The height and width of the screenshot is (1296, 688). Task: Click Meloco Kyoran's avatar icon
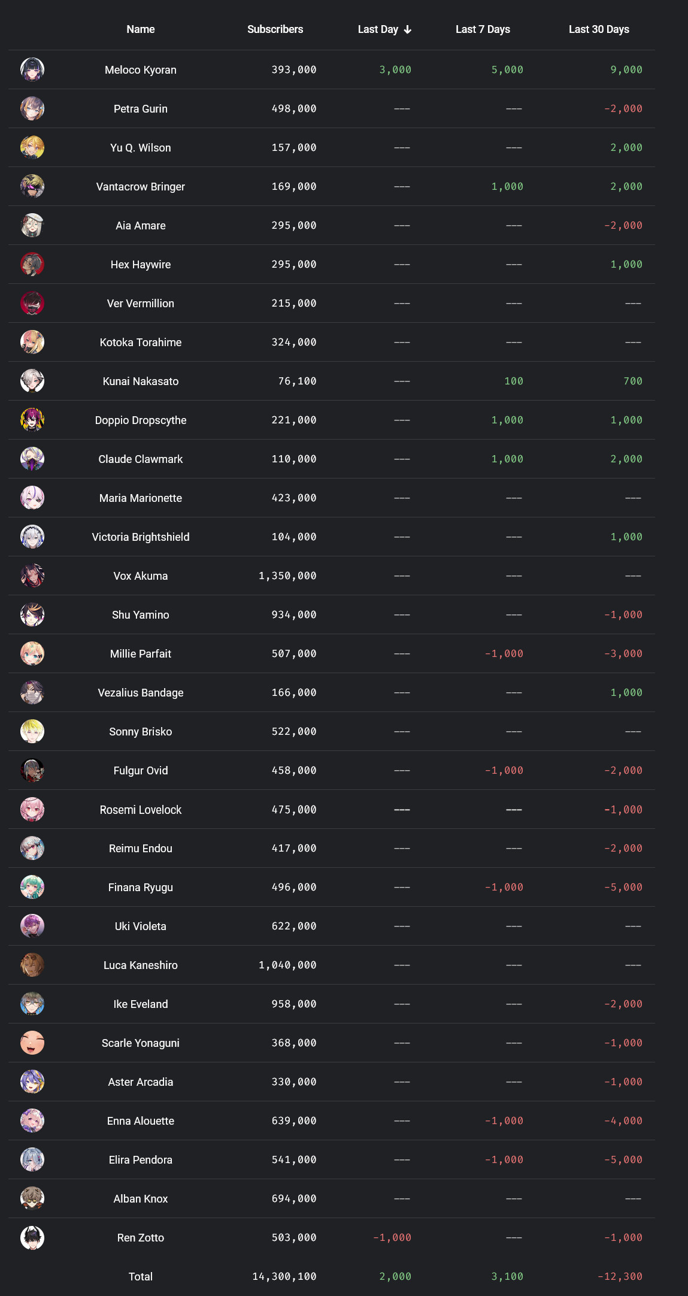coord(32,69)
